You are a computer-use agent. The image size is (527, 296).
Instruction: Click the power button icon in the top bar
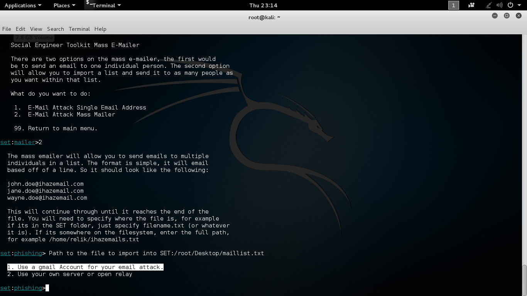click(510, 5)
